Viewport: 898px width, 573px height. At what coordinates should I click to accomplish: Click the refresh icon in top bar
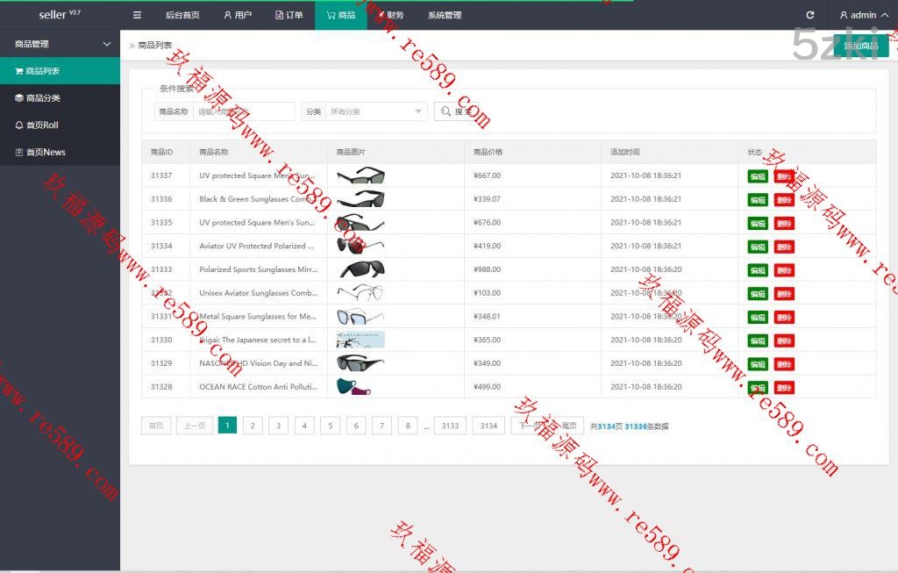click(809, 15)
